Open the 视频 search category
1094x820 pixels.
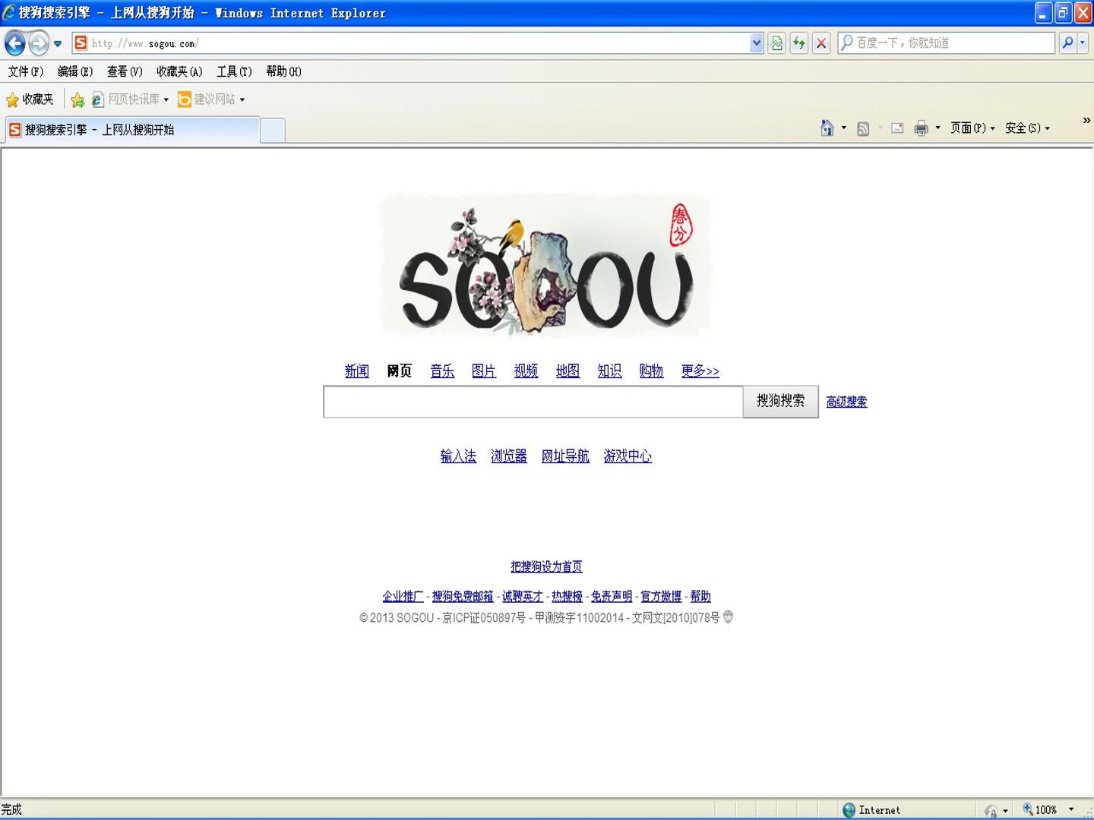click(526, 371)
